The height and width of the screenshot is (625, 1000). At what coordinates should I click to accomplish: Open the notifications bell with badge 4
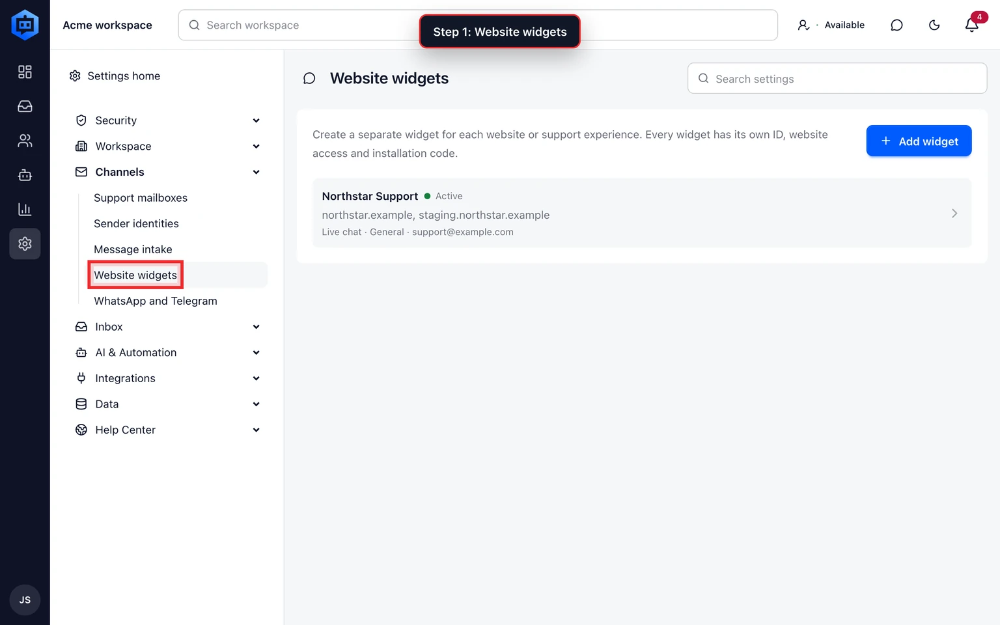point(972,25)
